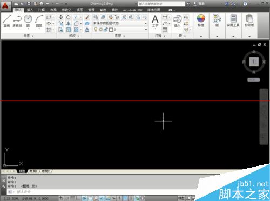Select the Stretch tool
The height and width of the screenshot is (201, 270).
coord(61,30)
